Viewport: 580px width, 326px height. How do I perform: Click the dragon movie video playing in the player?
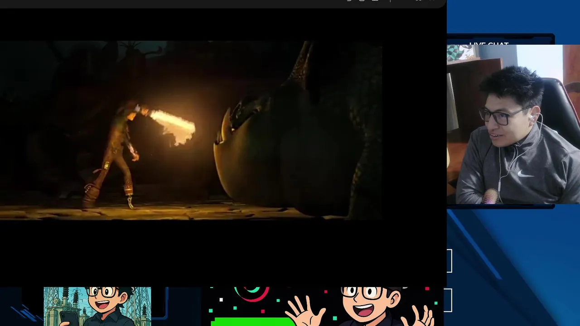tap(191, 130)
